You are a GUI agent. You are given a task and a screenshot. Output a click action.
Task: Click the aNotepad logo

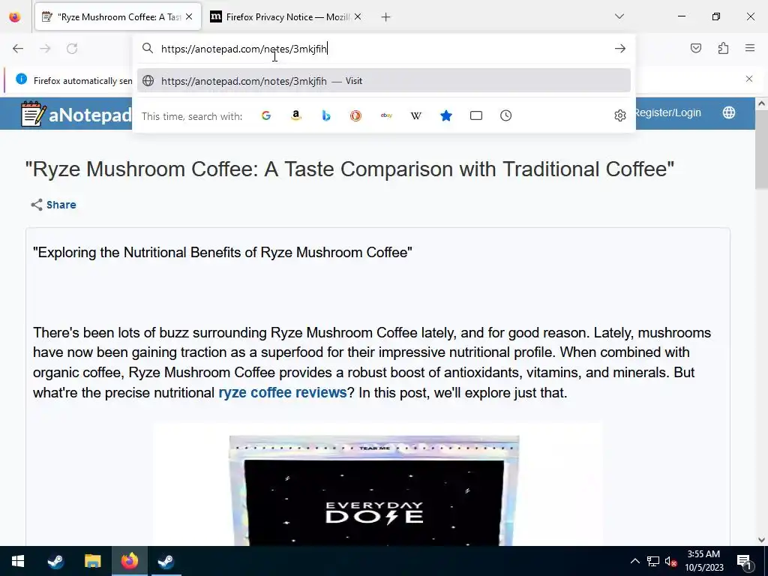(x=76, y=114)
